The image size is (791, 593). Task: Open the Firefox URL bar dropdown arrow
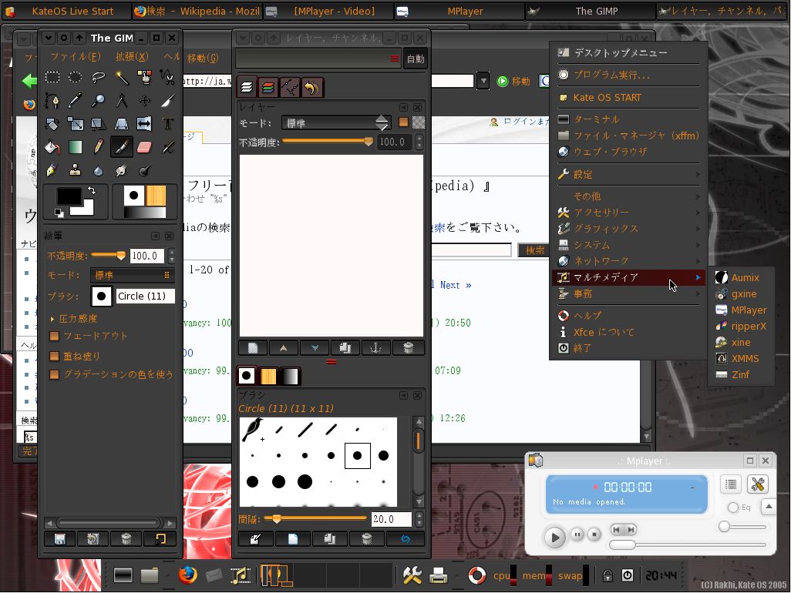coord(483,81)
